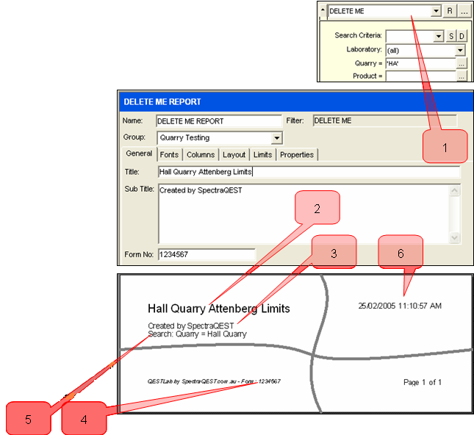474x435 pixels.
Task: Open the Product browse ellipsis button
Action: pyautogui.click(x=461, y=76)
